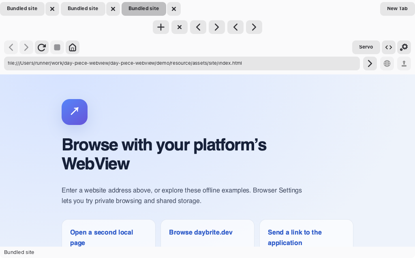The image size is (415, 258).
Task: Open 'Send a link to the application' link
Action: pyautogui.click(x=295, y=237)
